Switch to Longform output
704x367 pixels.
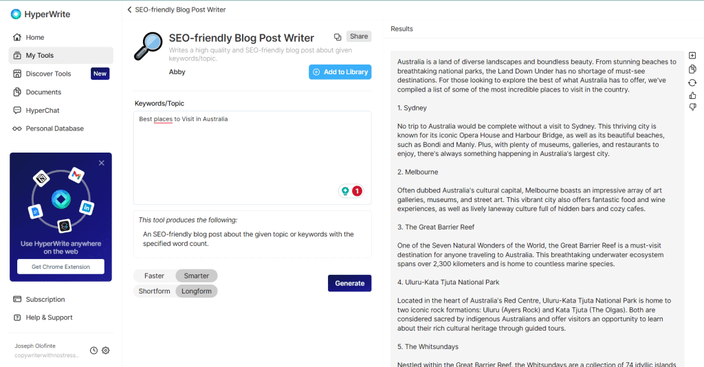[x=196, y=291]
